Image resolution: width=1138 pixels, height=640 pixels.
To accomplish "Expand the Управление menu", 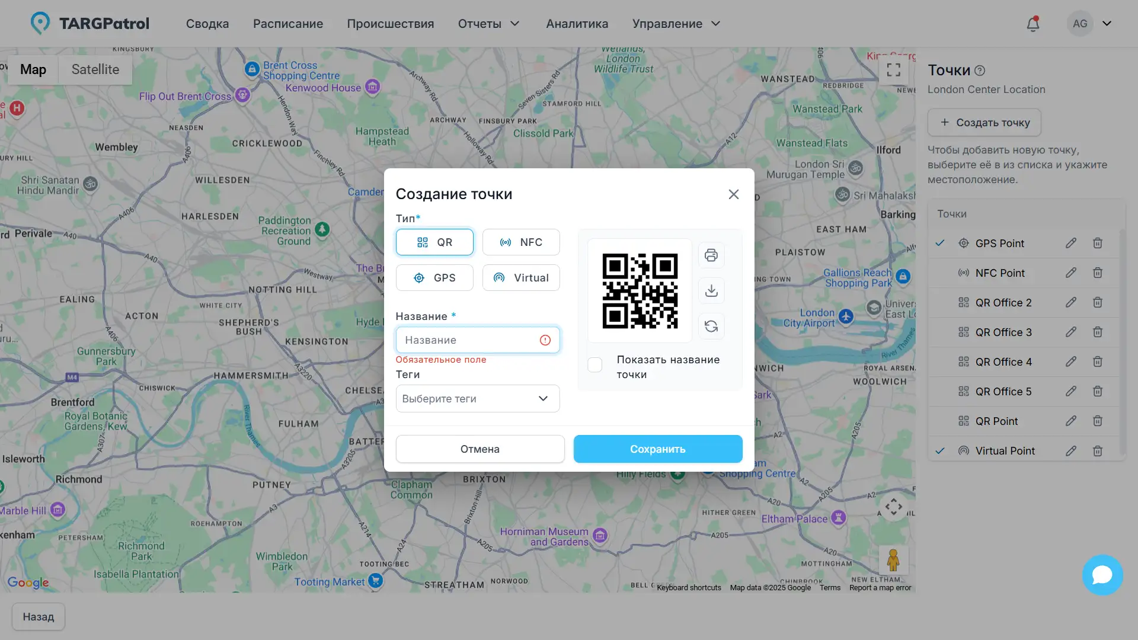I will tap(676, 24).
